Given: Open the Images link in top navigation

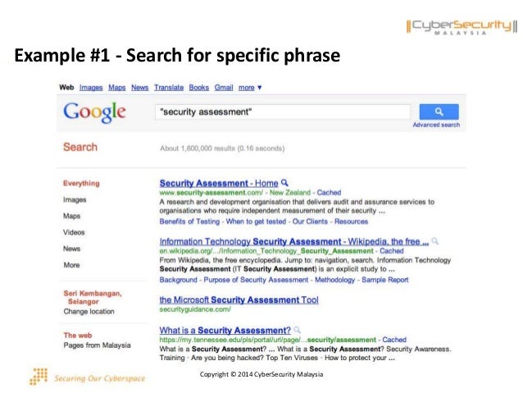Looking at the screenshot, I should pyautogui.click(x=91, y=88).
